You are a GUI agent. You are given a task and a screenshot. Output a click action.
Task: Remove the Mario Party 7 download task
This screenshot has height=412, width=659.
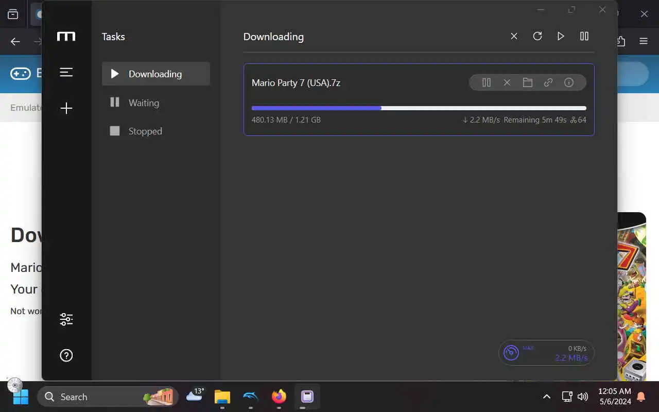coord(507,82)
